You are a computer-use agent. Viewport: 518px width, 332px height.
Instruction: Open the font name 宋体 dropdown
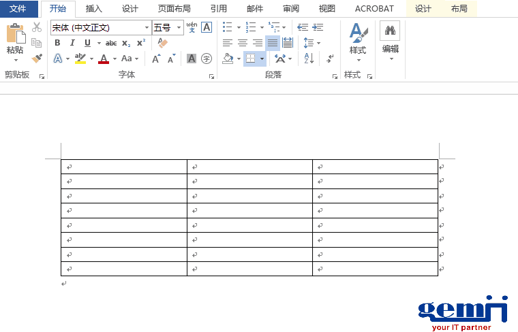tap(147, 28)
